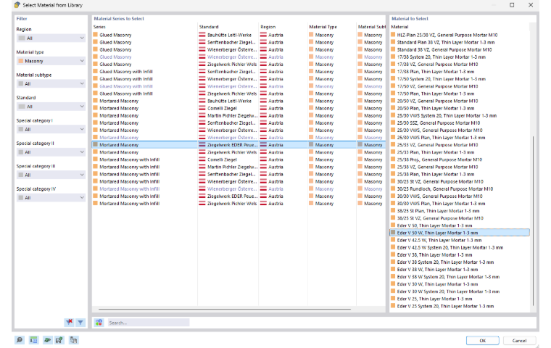Select Mortared Masonry row with Ziegelwerk EDER Peue...

click(x=239, y=145)
